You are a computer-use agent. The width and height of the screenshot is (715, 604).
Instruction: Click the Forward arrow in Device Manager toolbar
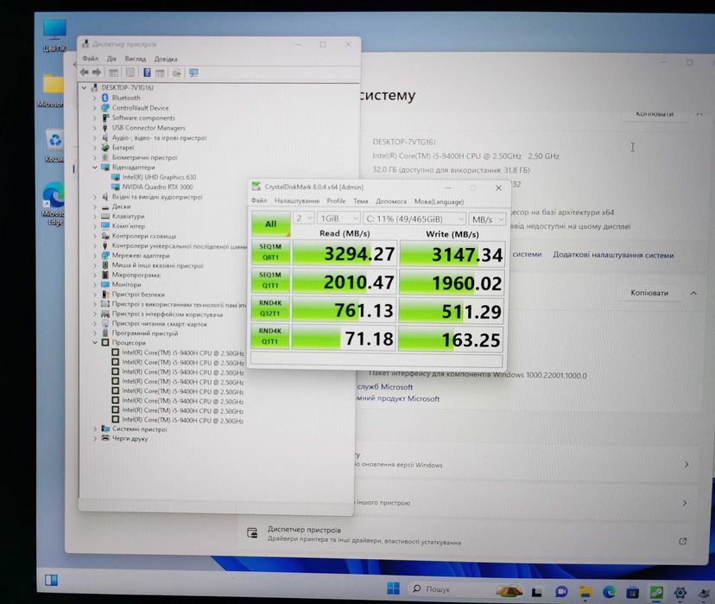point(97,72)
